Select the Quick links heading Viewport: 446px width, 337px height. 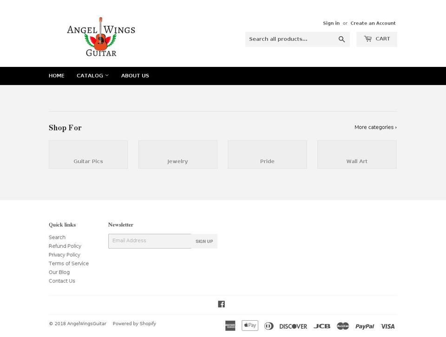(x=62, y=225)
